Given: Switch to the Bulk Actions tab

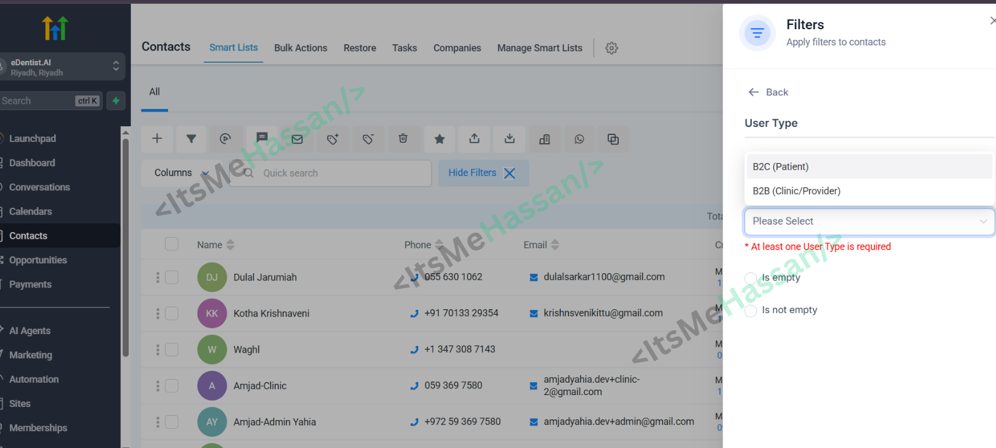Looking at the screenshot, I should (300, 48).
